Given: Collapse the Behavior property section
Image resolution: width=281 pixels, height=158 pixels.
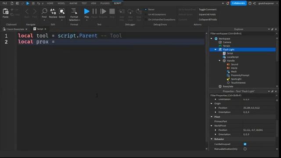Looking at the screenshot, I should pyautogui.click(x=212, y=139).
